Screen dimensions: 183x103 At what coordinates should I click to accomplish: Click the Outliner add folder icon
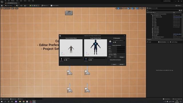180,10
